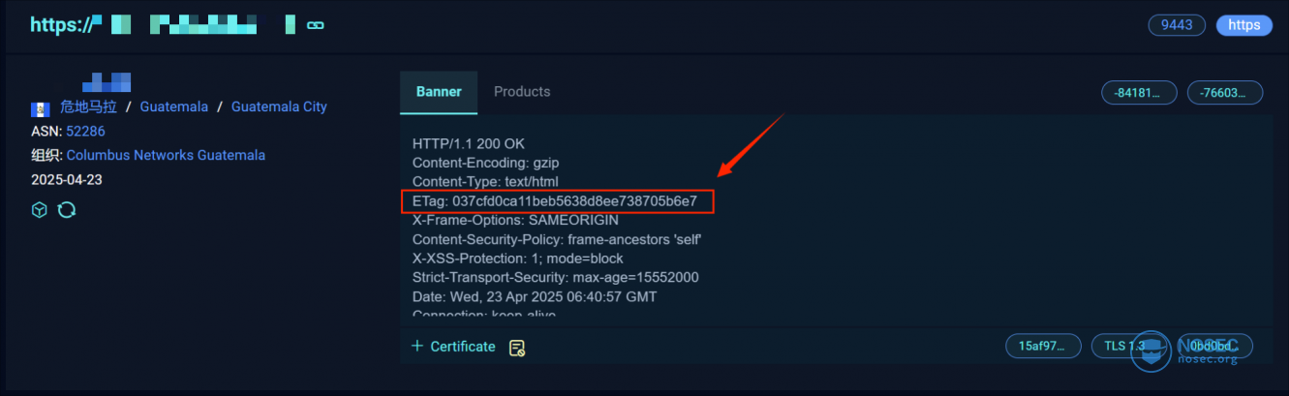Screen dimensions: 1289x396
Task: Click the cube icon under the date
Action: [40, 209]
